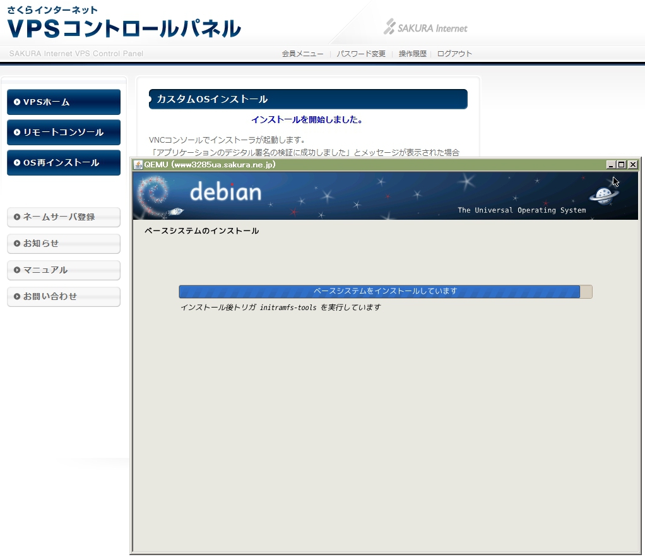Image resolution: width=645 pixels, height=557 pixels.
Task: Minimize the QEMU console window
Action: 611,165
